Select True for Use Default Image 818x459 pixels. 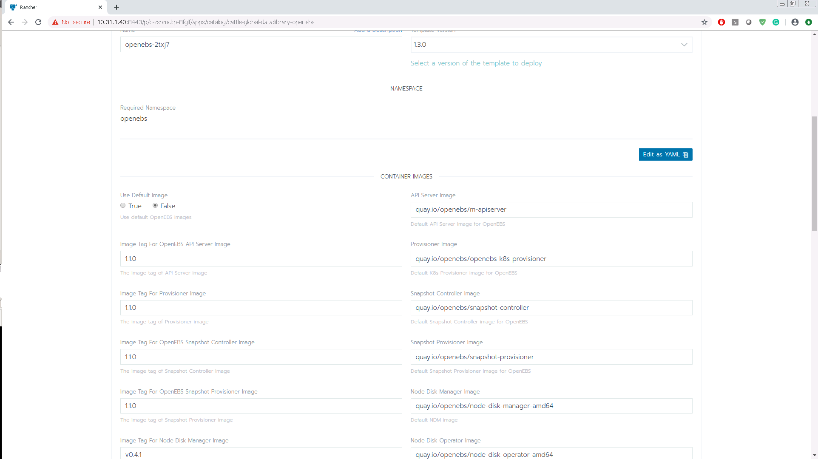pyautogui.click(x=123, y=205)
